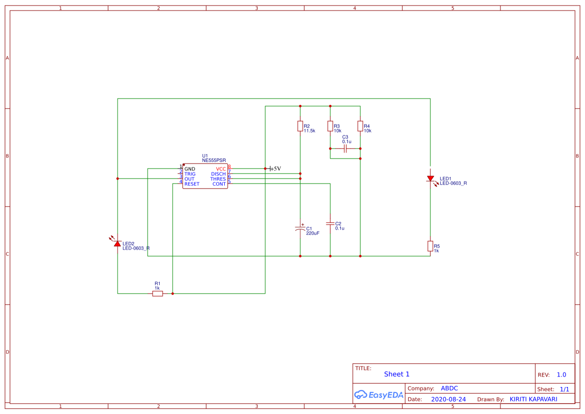This screenshot has width=585, height=414.
Task: Click the capacitor C3 symbol
Action: coord(345,147)
